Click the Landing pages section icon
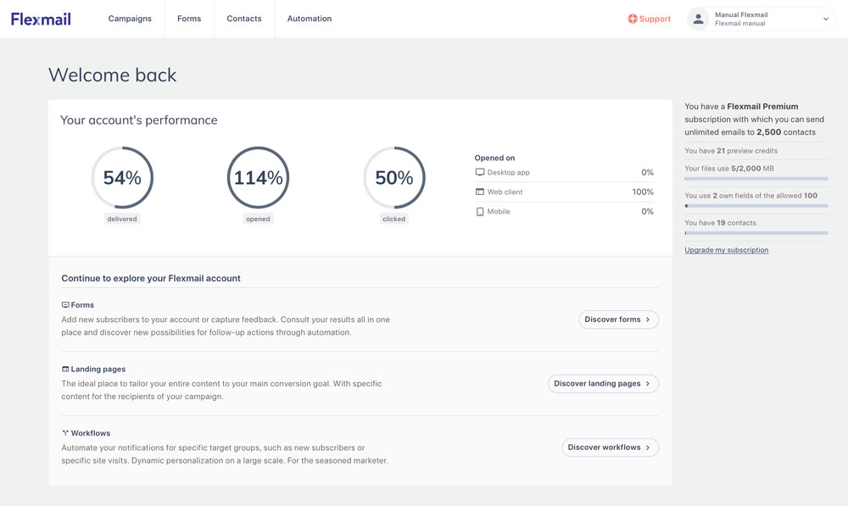The image size is (848, 506). click(x=65, y=370)
